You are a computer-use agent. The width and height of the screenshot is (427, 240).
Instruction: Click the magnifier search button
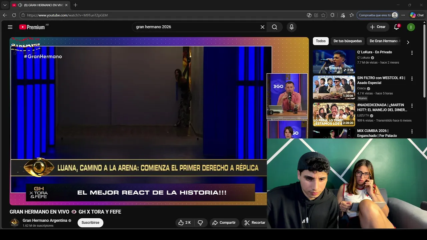point(275,27)
